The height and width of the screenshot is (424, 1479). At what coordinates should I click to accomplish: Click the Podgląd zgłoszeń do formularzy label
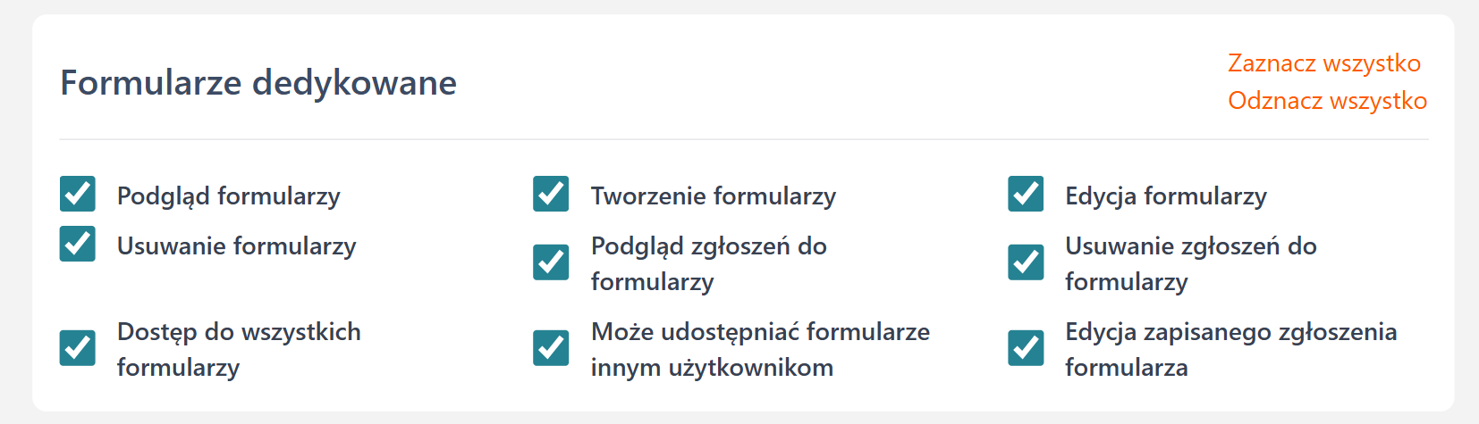click(708, 264)
